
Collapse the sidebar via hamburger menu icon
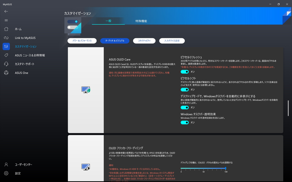(6, 20)
